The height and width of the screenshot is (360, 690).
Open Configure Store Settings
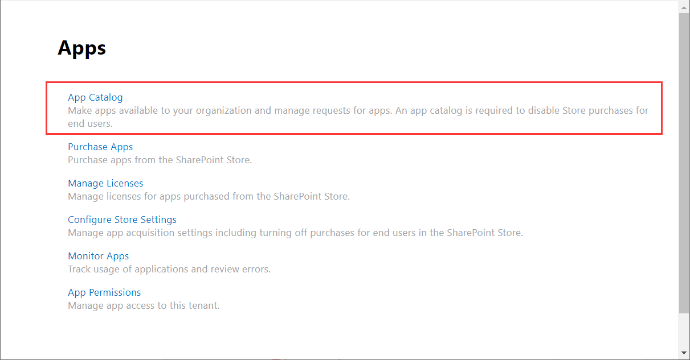(x=122, y=220)
